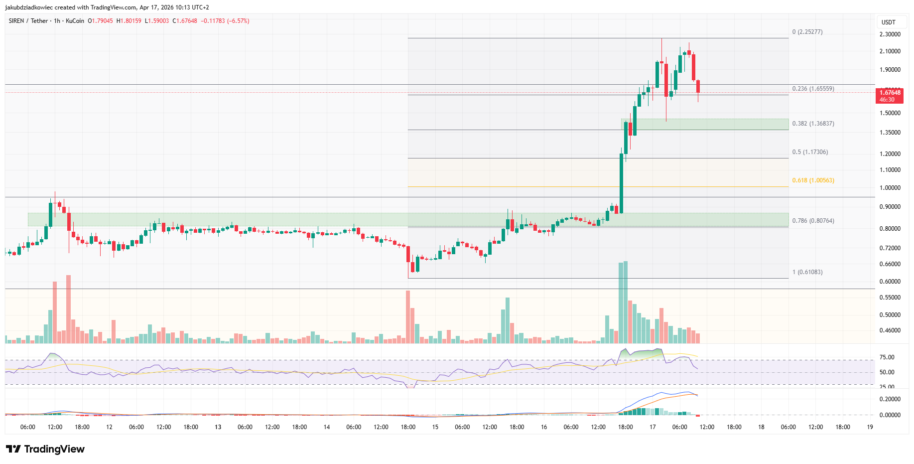The width and height of the screenshot is (914, 464).
Task: Click the KuCoin exchange label
Action: point(75,21)
